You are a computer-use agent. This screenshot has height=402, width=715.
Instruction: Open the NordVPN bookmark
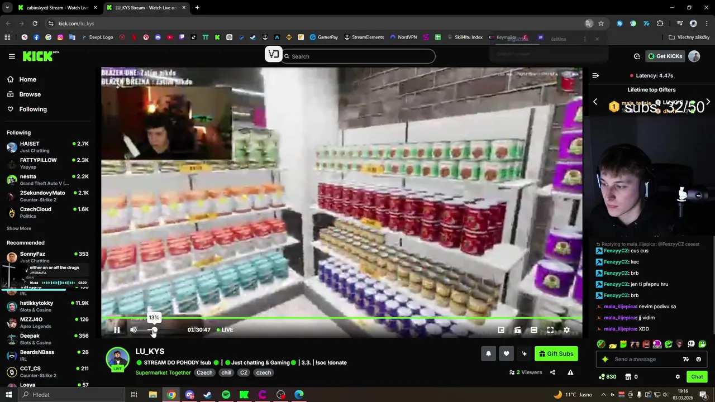coord(403,37)
